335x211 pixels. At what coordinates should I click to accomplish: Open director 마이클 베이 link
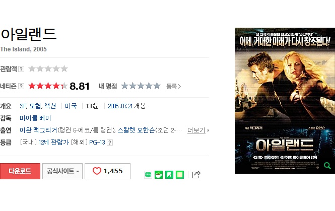35,118
